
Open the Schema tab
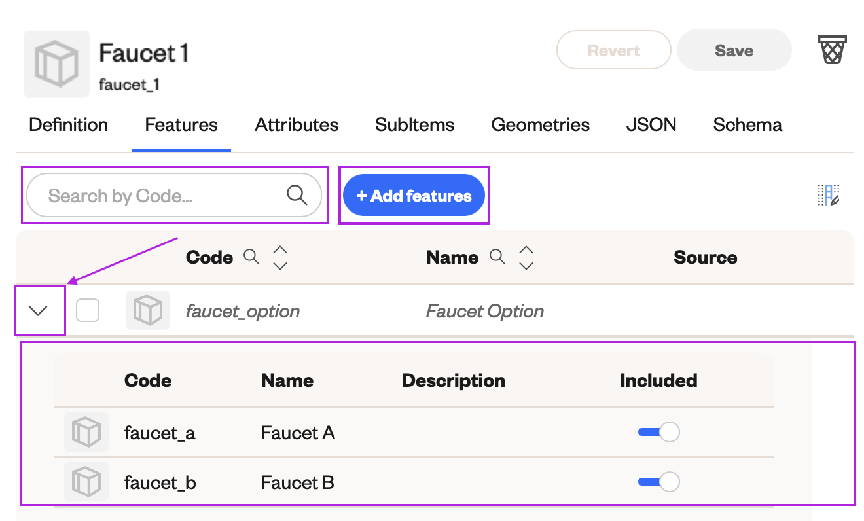pos(747,125)
